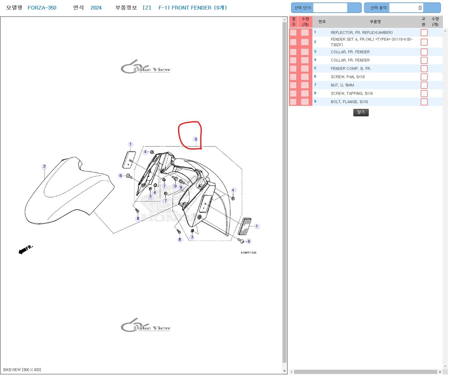Viewport: 463px width, 376px height.
Task: Click the Bike View logo above the diagram
Action: (146, 67)
